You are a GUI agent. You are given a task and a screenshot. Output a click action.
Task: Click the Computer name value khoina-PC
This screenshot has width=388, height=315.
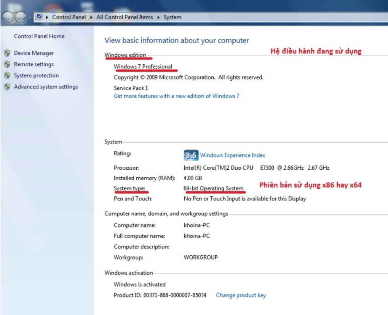197,225
